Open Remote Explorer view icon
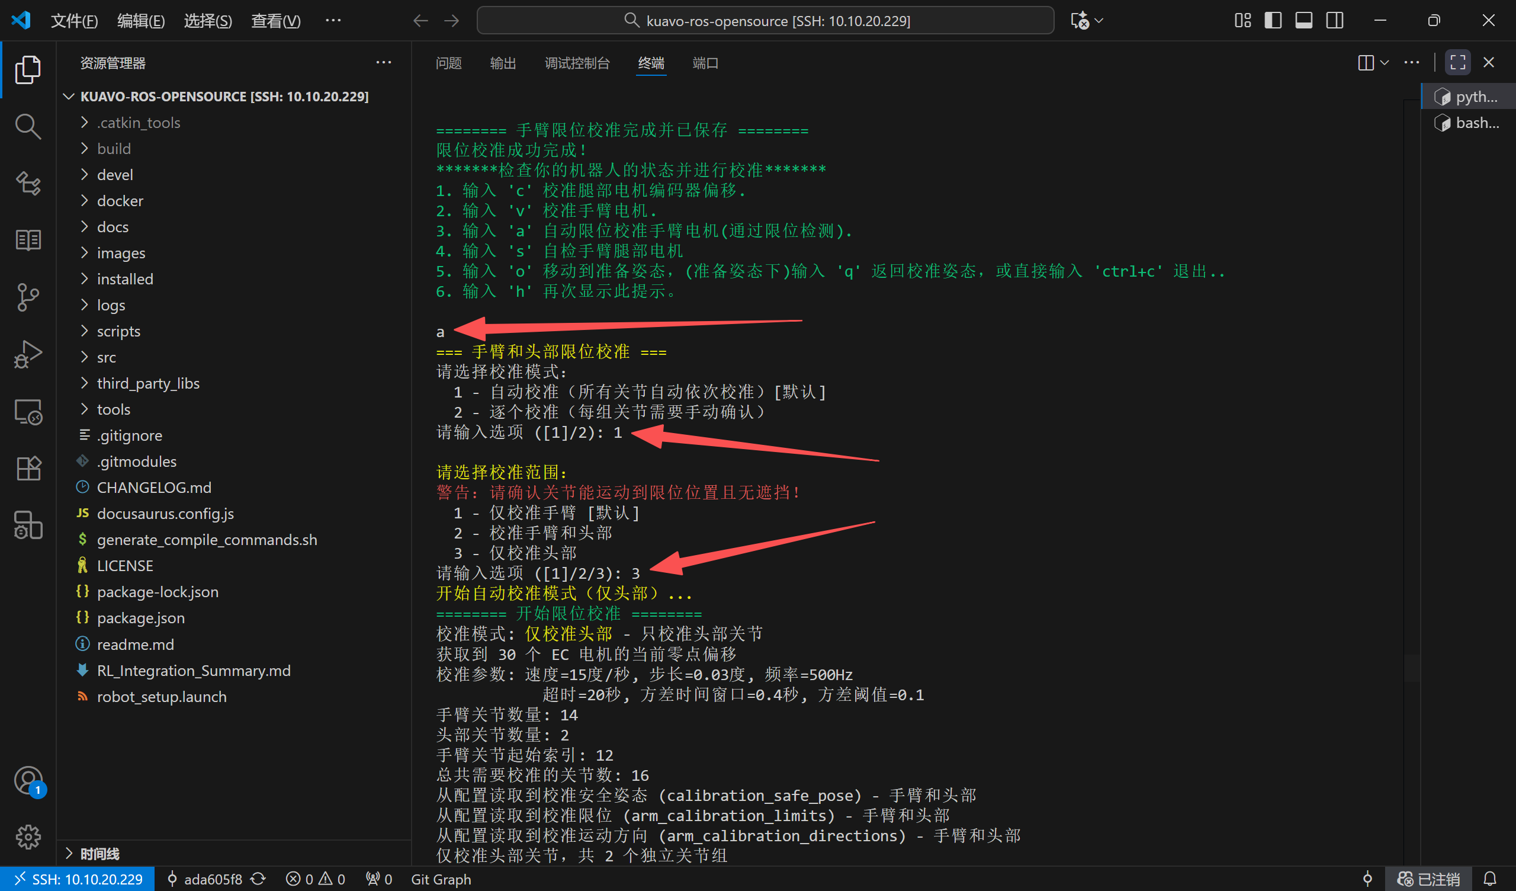 pyautogui.click(x=28, y=412)
